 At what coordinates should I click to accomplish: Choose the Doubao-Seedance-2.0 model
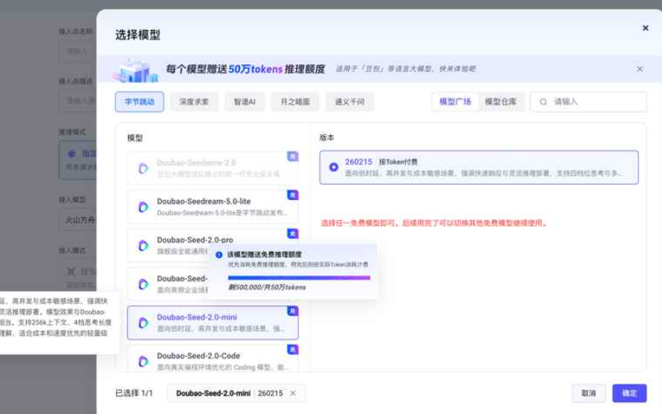(x=213, y=168)
